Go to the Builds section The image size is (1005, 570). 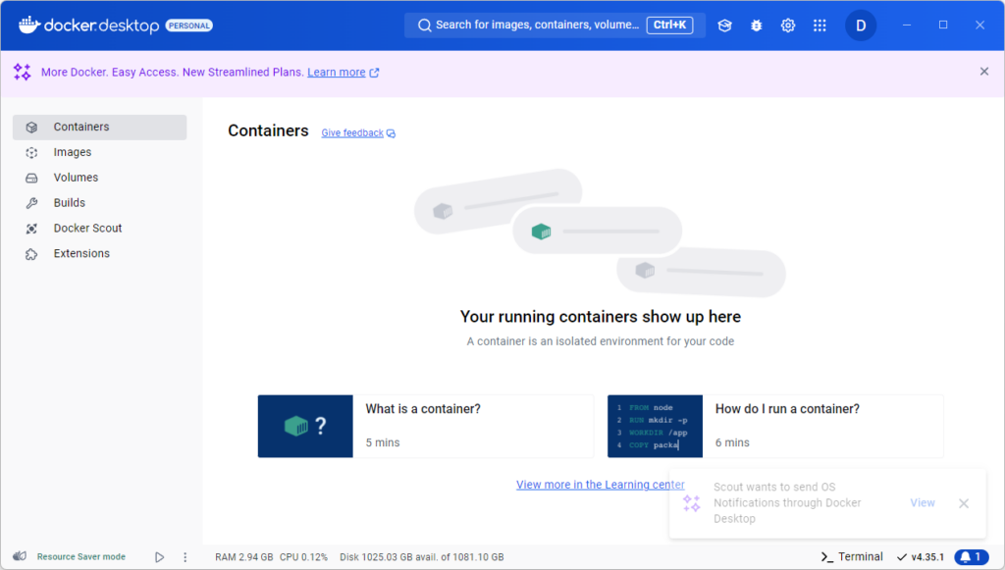click(x=68, y=202)
